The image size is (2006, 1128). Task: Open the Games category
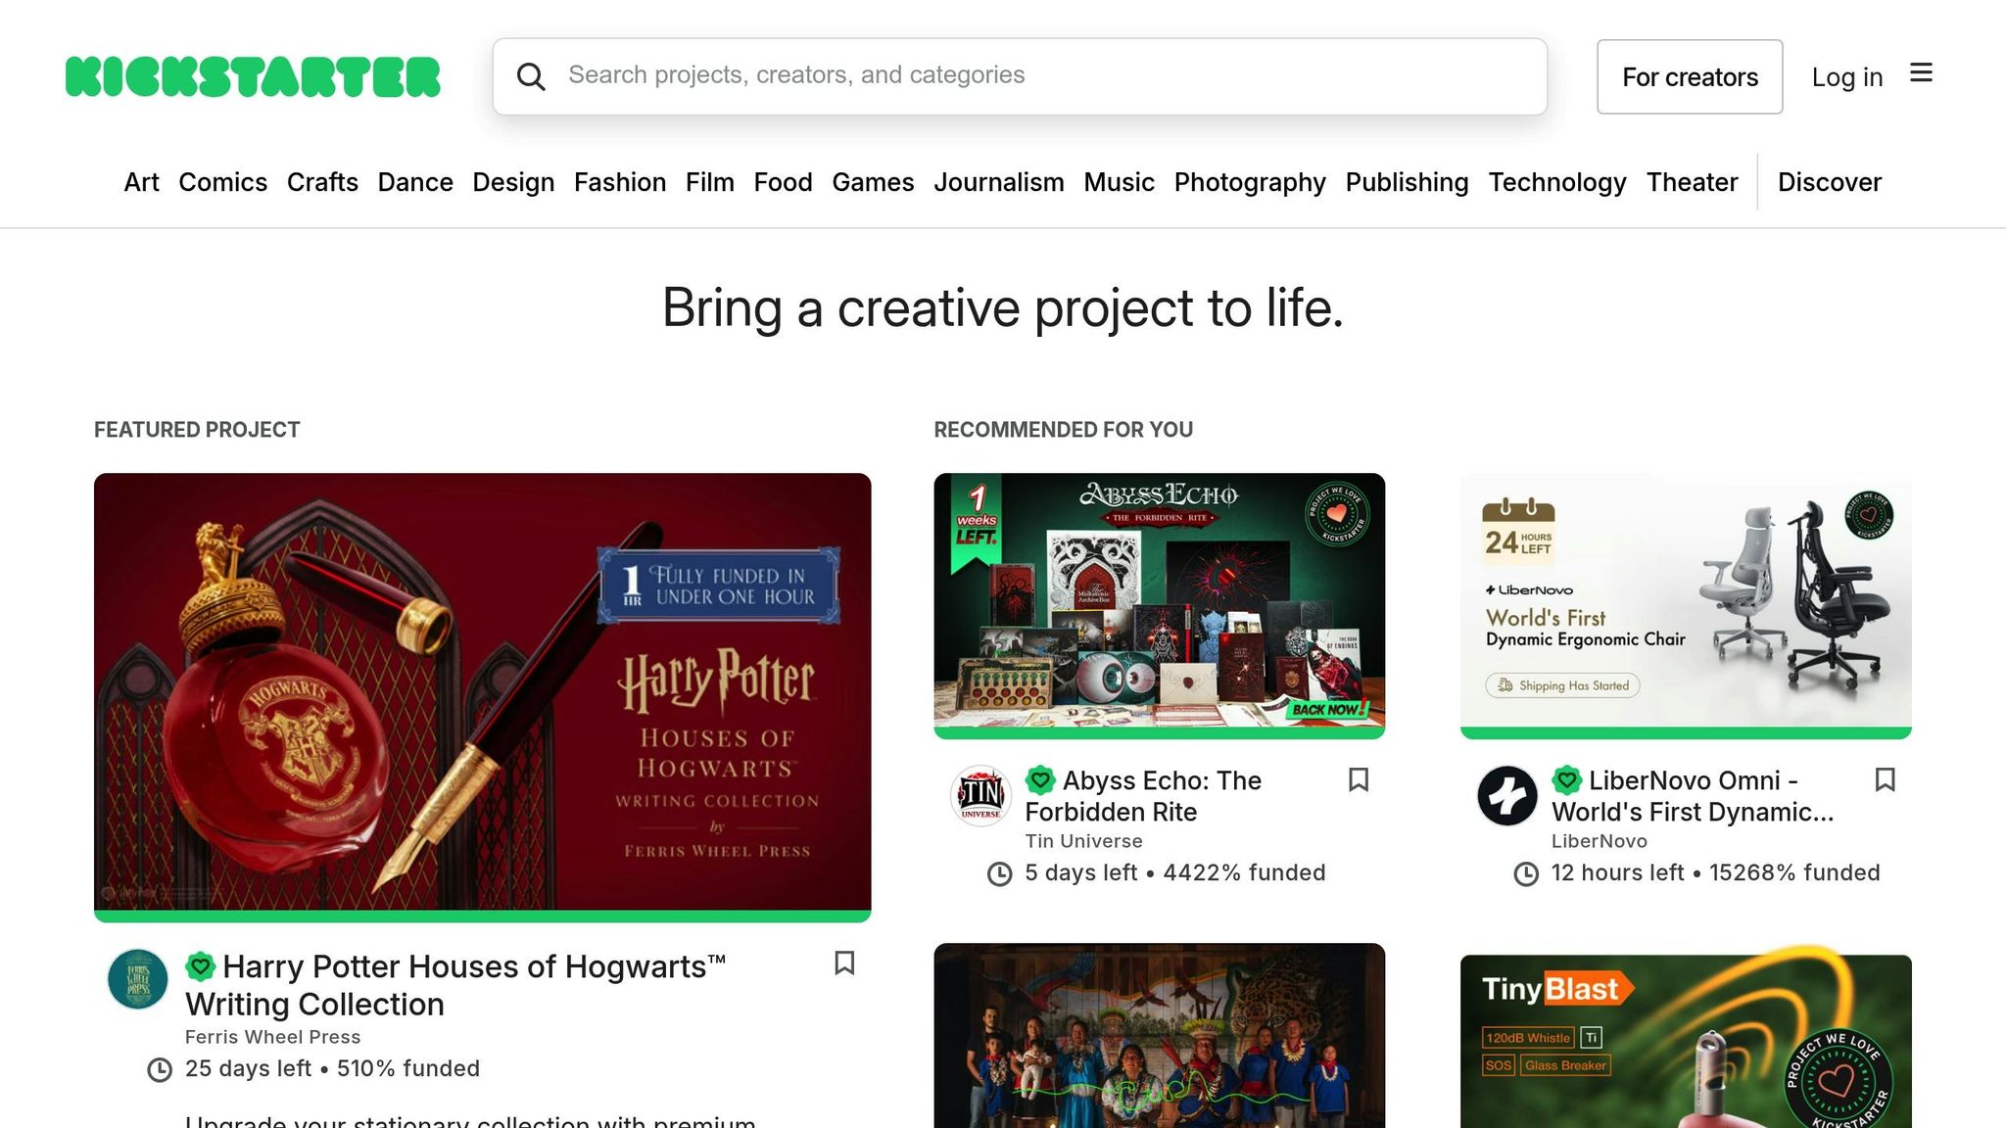873,182
